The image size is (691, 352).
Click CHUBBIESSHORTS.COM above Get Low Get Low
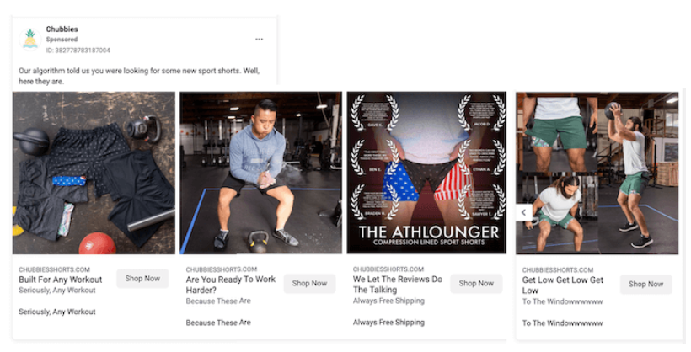point(558,269)
